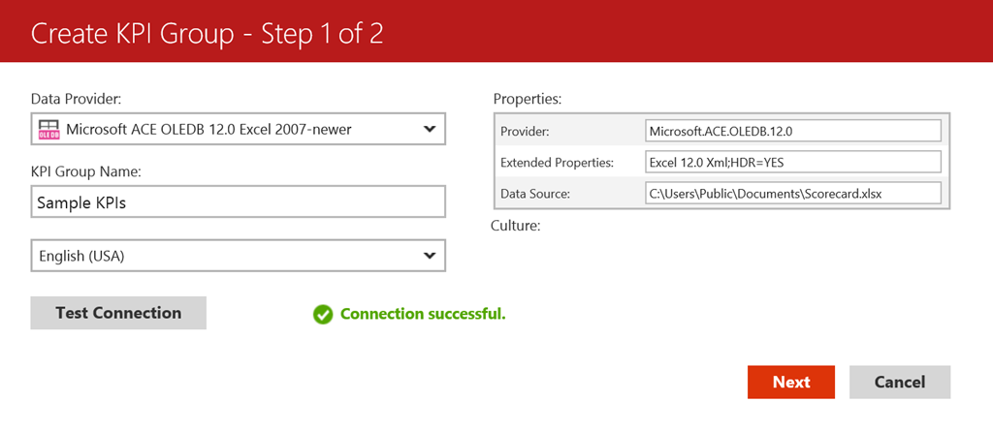The height and width of the screenshot is (432, 993).
Task: Click the green connection success checkmark
Action: tap(323, 314)
